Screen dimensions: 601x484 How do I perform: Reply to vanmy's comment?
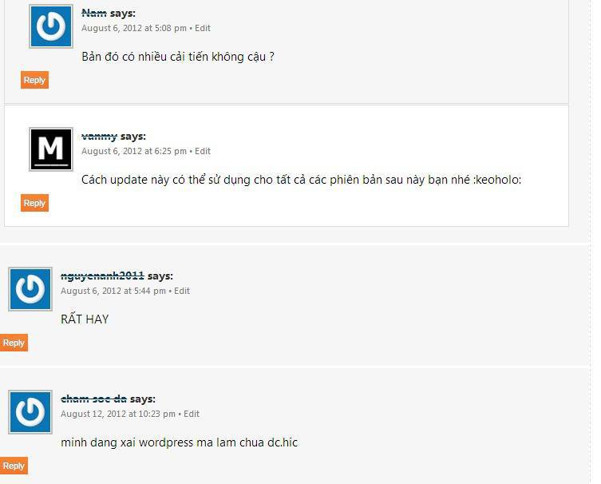tap(34, 203)
